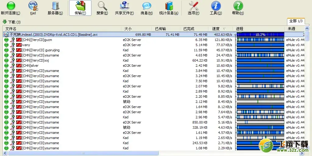312x156 pixels.
Task: Click the red flag icon beside [CHN]silver
Action: click(19, 66)
